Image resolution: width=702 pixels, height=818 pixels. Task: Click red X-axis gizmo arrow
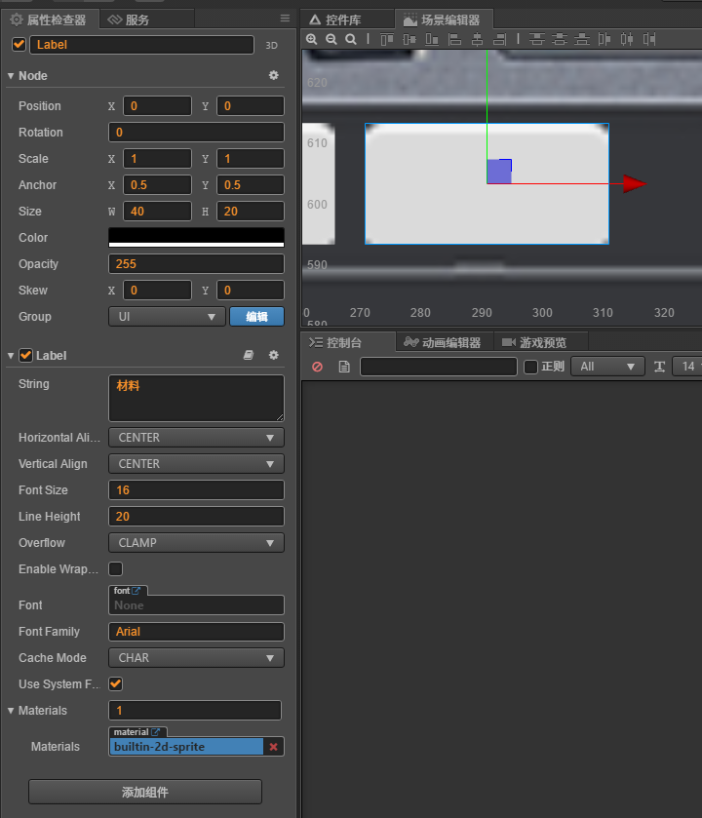(634, 183)
